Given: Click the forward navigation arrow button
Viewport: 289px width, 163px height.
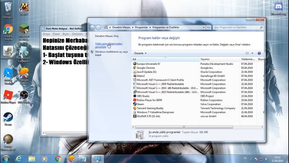Looking at the screenshot, I should [x=98, y=27].
